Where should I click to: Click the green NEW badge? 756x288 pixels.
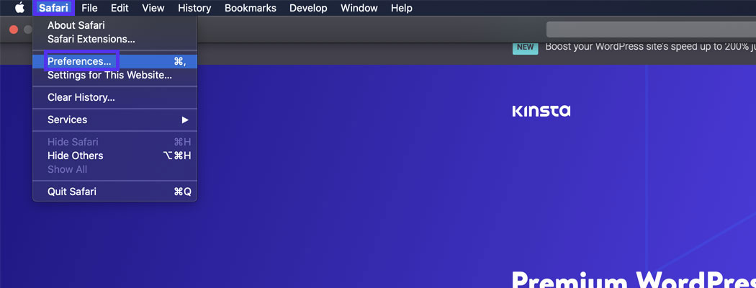(x=525, y=48)
